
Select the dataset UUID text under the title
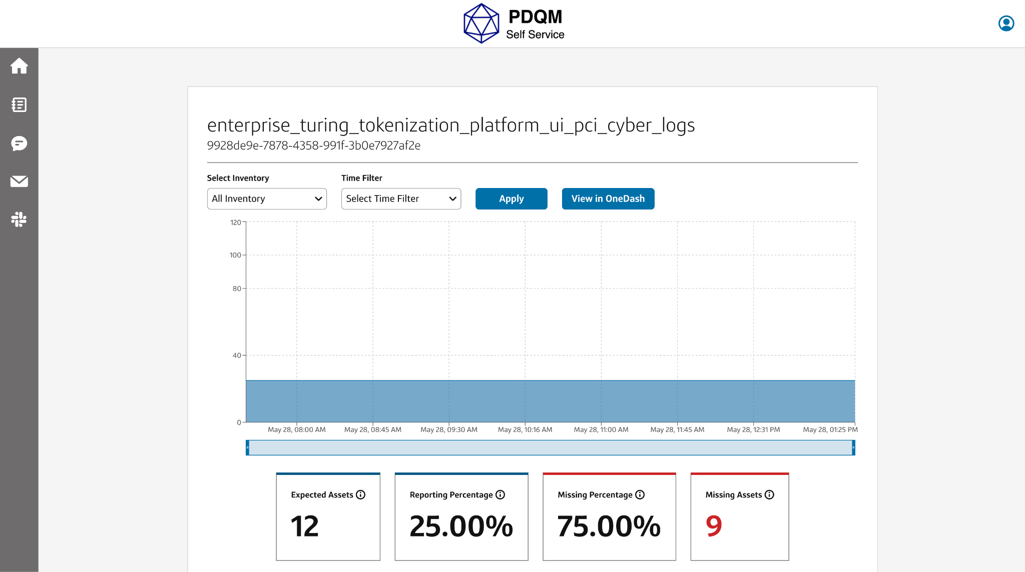(314, 145)
